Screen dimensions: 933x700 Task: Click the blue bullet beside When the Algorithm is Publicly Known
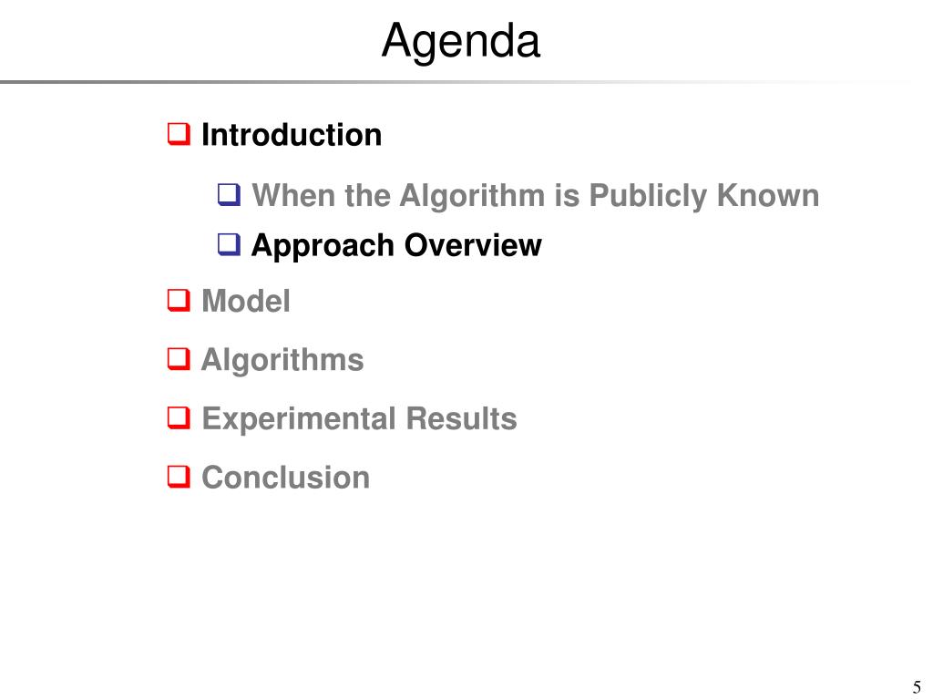point(229,195)
